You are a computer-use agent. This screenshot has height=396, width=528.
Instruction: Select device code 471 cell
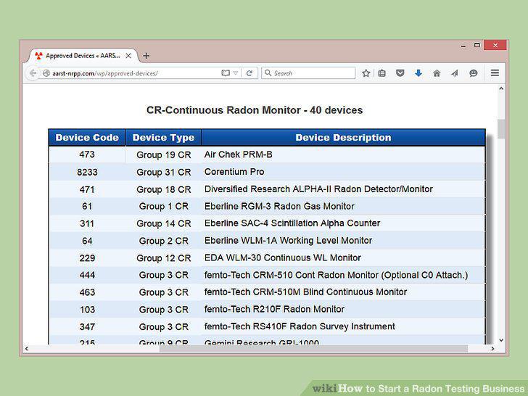point(87,189)
